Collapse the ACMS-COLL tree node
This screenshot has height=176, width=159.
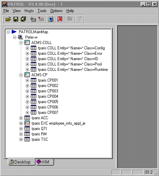pos(21,43)
